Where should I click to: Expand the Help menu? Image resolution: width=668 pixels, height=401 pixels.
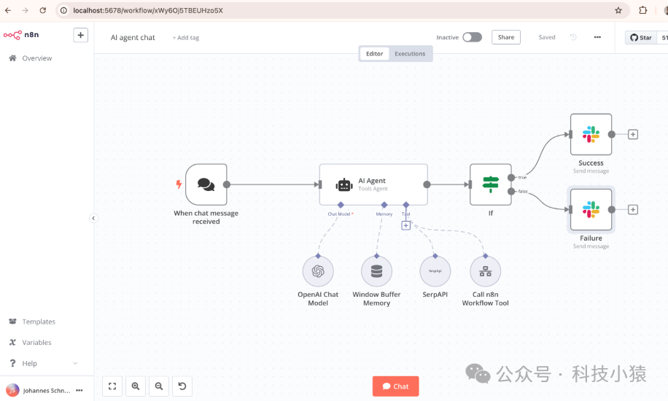(x=44, y=364)
